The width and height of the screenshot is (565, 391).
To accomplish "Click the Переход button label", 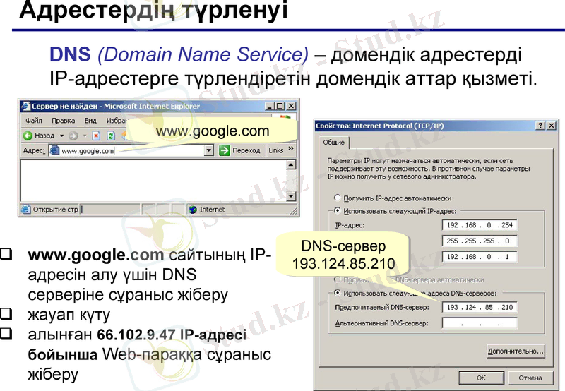I will 246,150.
